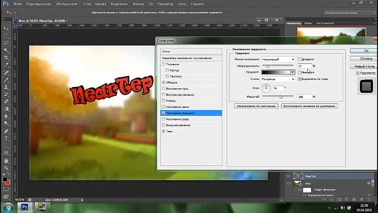The image size is (378, 213).
Task: Open the Режим наложения dropdown
Action: tap(278, 59)
